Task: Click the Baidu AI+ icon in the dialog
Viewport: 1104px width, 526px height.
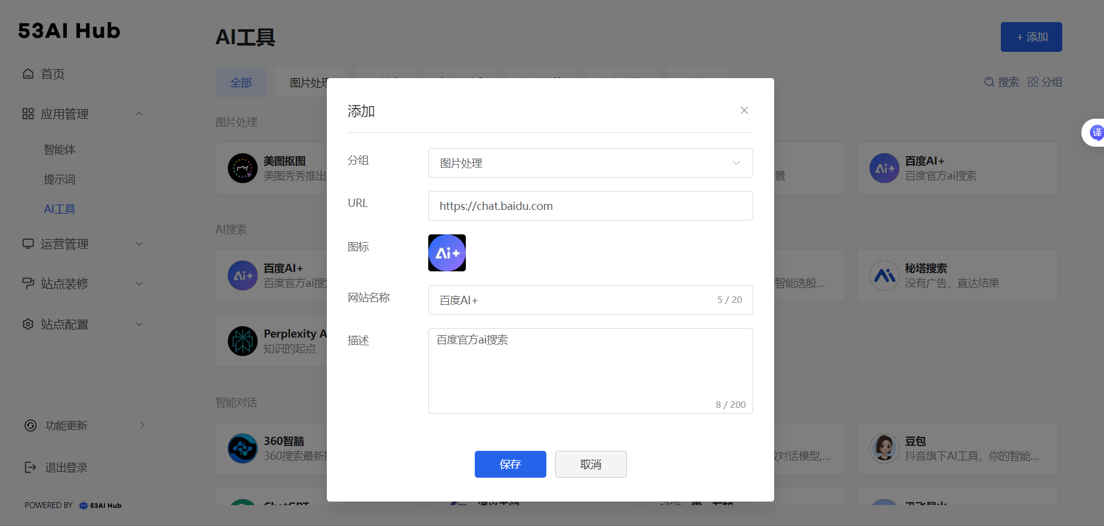Action: 447,253
